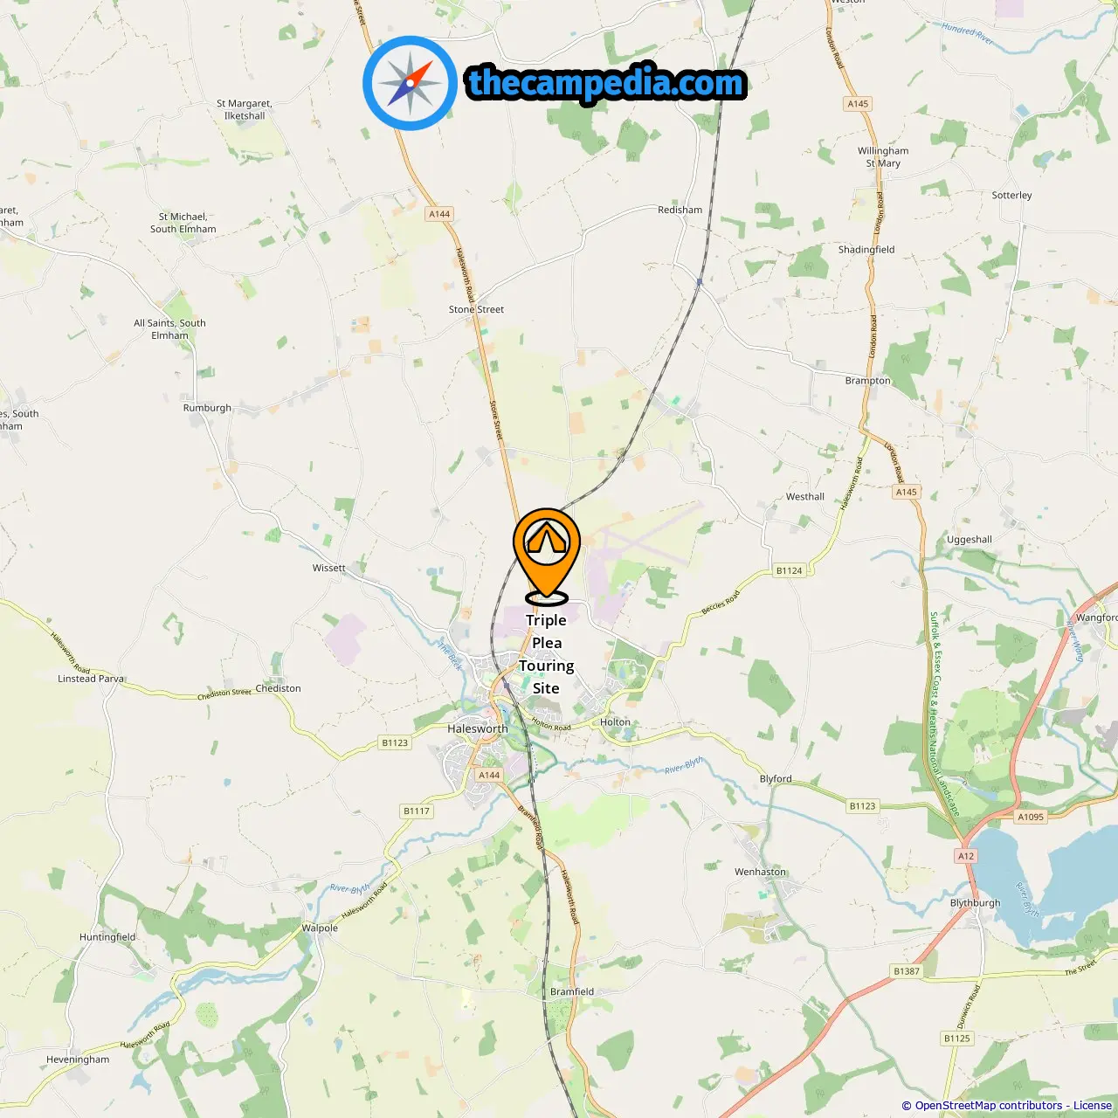
Task: Click the A145 road shield near Willingham St Mary
Action: [x=858, y=104]
